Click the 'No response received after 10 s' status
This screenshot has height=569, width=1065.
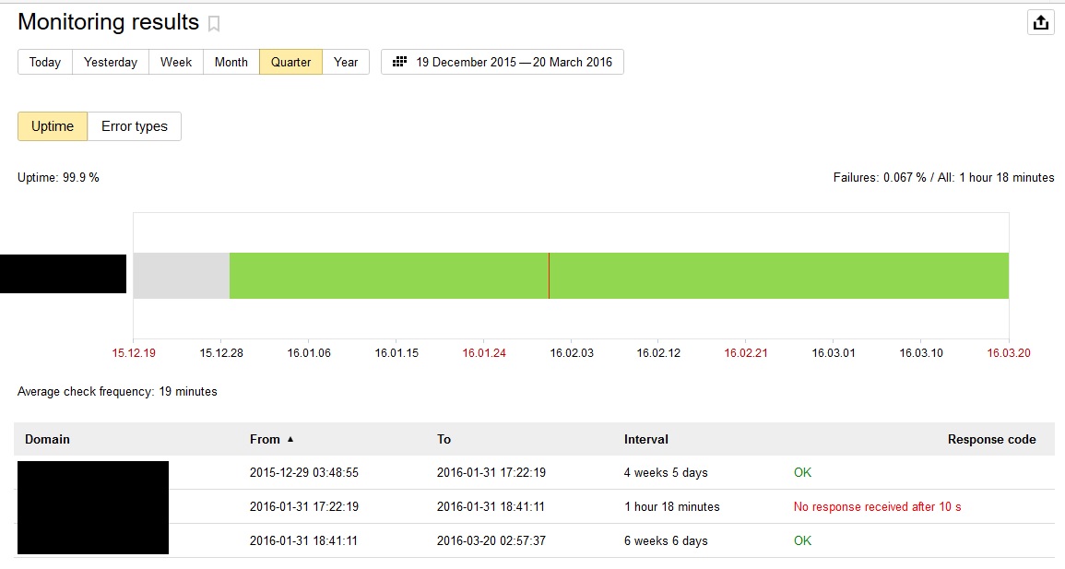point(878,506)
